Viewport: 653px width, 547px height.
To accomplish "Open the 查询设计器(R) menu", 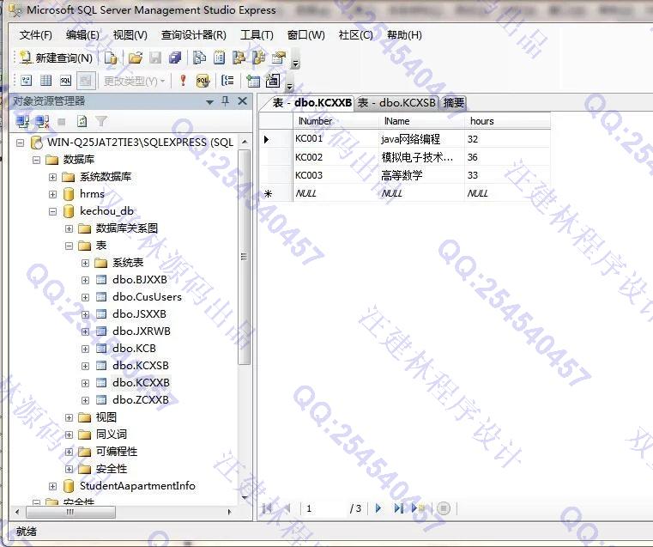I will pyautogui.click(x=194, y=35).
